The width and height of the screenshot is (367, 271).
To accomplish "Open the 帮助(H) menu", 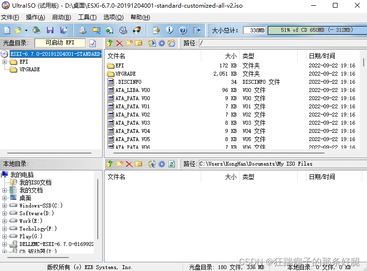I will coord(140,17).
